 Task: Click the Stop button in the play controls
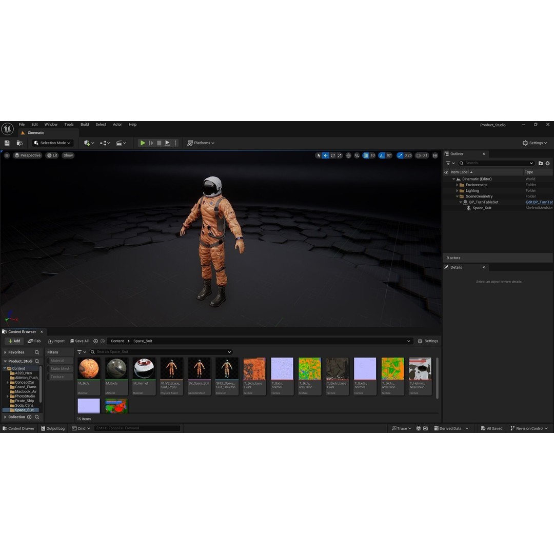coord(159,143)
